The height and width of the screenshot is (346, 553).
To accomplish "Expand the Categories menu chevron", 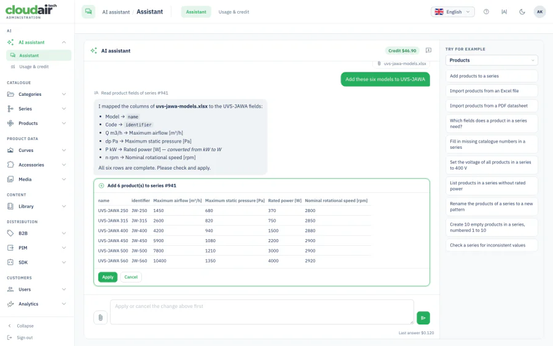I will pyautogui.click(x=64, y=94).
